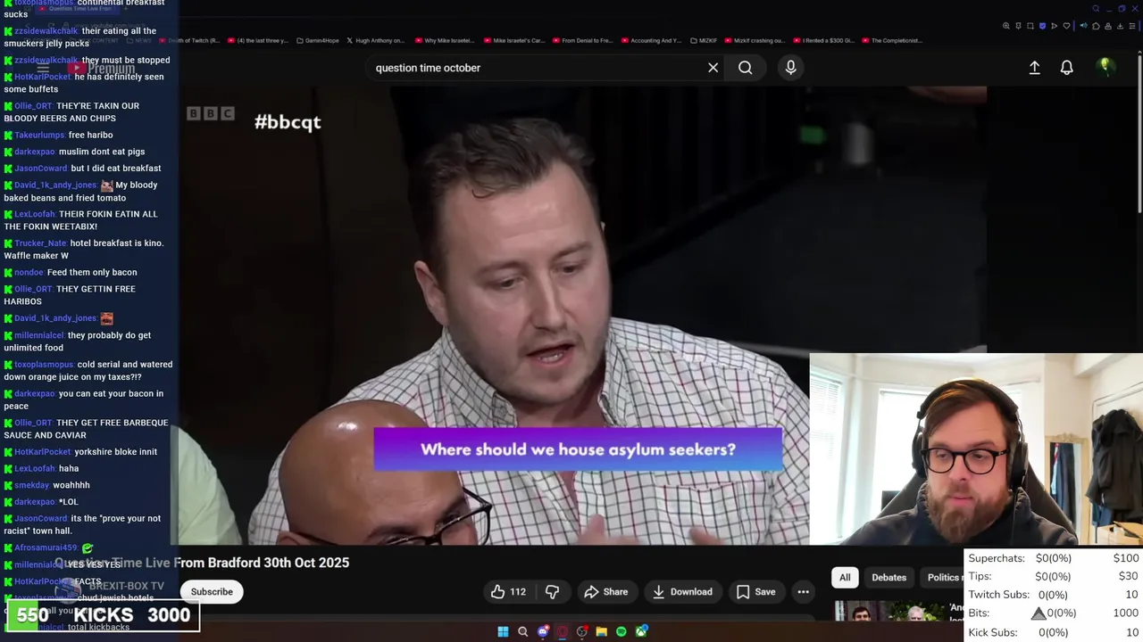1143x642 pixels.
Task: Open the YouTube create upload icon
Action: [1034, 68]
